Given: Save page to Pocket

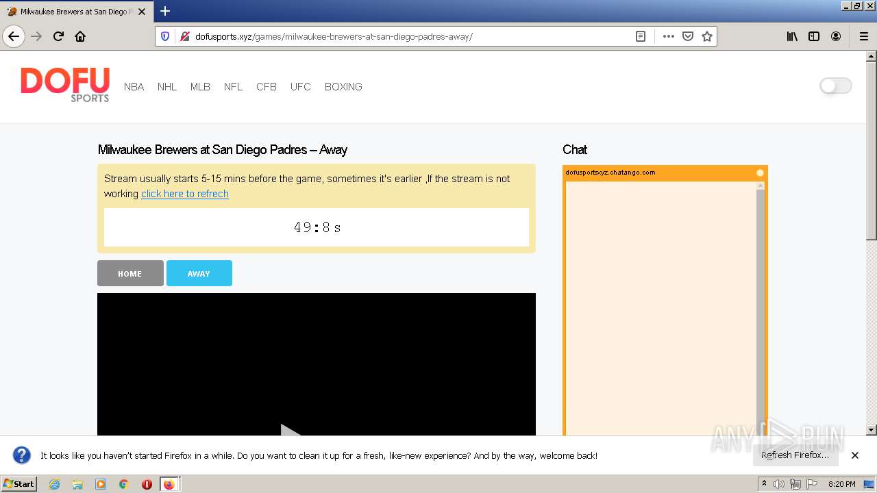Looking at the screenshot, I should coord(688,36).
